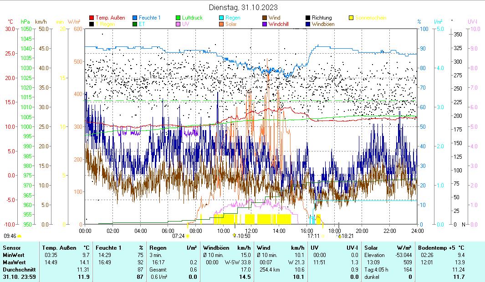Click the orange Solar legend swatch
485x282 pixels.
click(221, 24)
